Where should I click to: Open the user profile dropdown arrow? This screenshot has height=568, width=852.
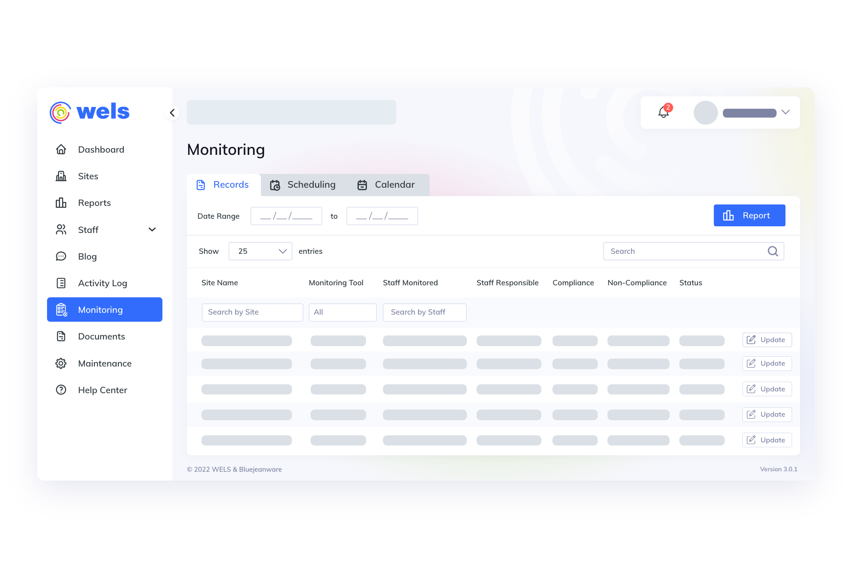pyautogui.click(x=785, y=112)
